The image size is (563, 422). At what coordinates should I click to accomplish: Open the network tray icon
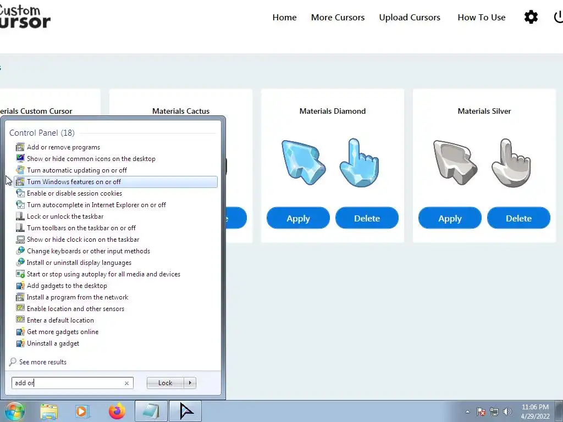(494, 412)
